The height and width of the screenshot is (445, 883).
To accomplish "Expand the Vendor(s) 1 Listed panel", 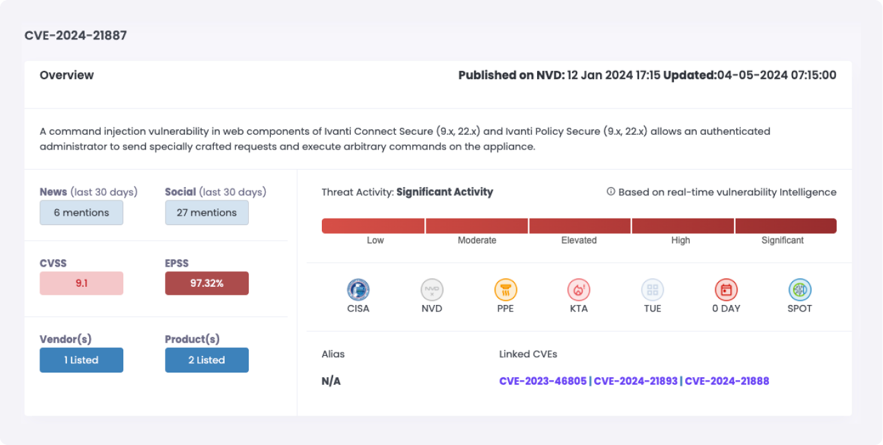I will pos(81,360).
